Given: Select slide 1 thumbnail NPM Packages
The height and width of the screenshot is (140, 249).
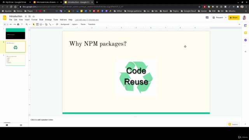Looking at the screenshot, I should [16, 34].
